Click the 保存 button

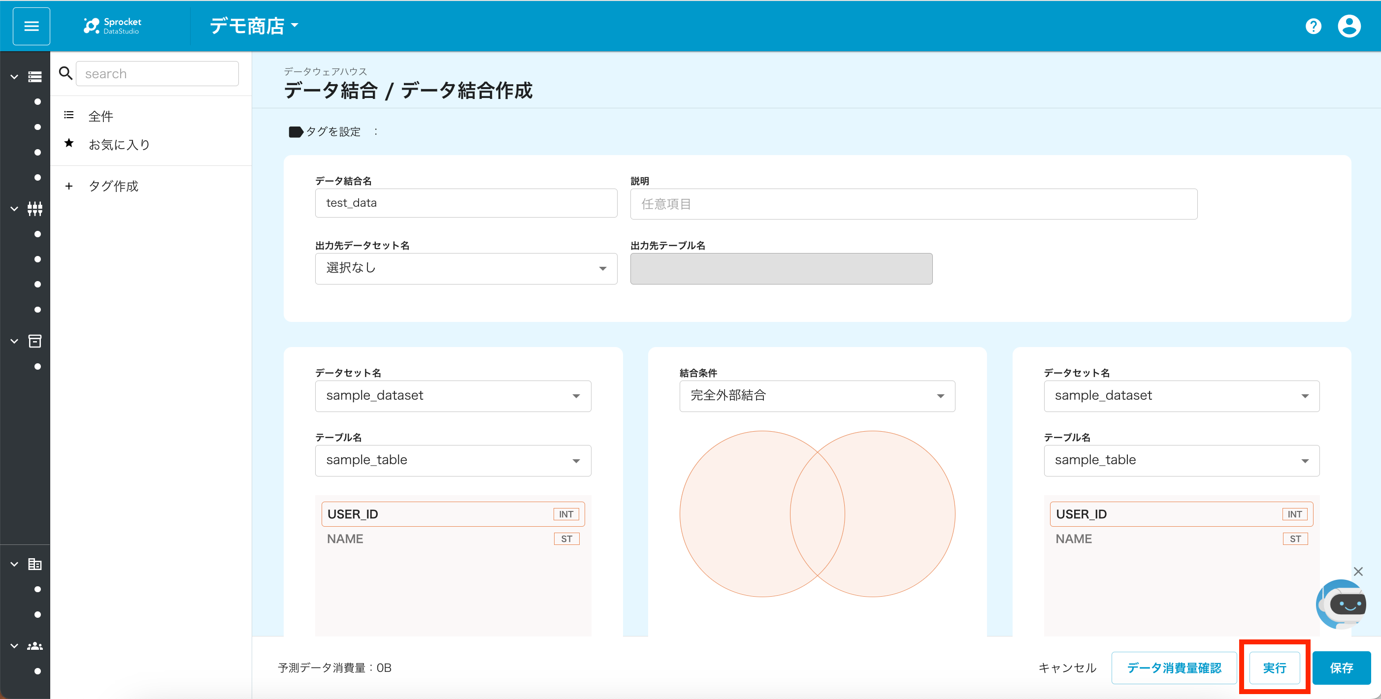[x=1341, y=668]
